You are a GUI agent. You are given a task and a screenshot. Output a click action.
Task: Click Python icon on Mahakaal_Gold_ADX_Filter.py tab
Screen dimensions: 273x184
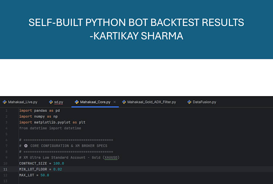pyautogui.click(x=124, y=102)
